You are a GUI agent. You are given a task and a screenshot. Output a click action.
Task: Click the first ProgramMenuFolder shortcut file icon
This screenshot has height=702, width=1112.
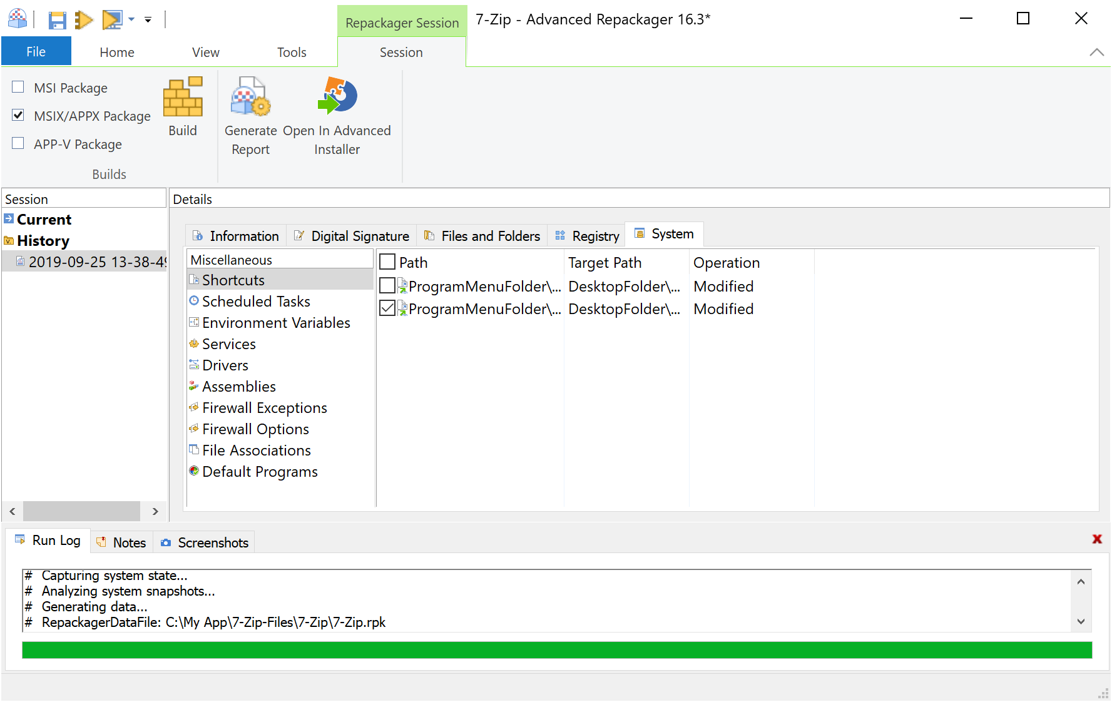402,286
